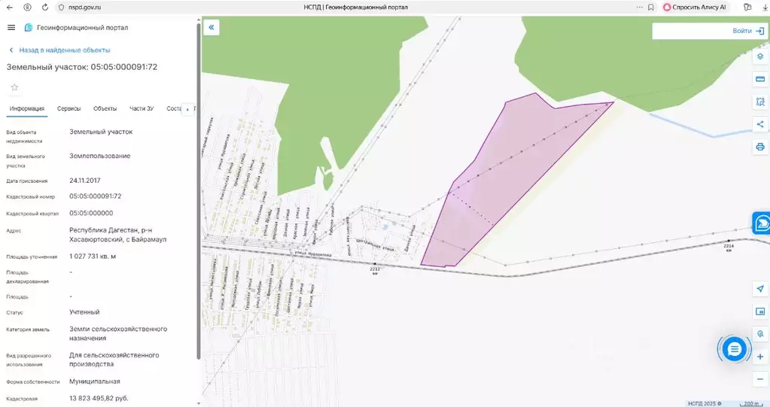Activate the area selection search tool

tap(759, 102)
